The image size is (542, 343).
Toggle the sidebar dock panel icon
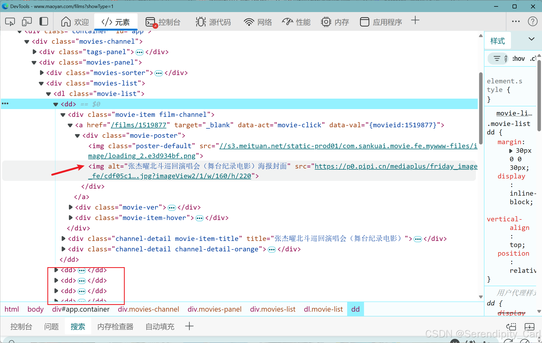(44, 22)
